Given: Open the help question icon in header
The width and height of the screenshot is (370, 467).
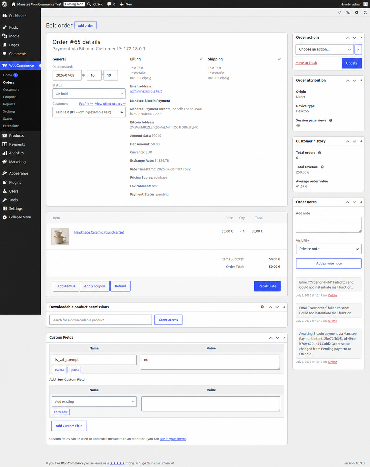Looking at the screenshot, I should tap(365, 12).
